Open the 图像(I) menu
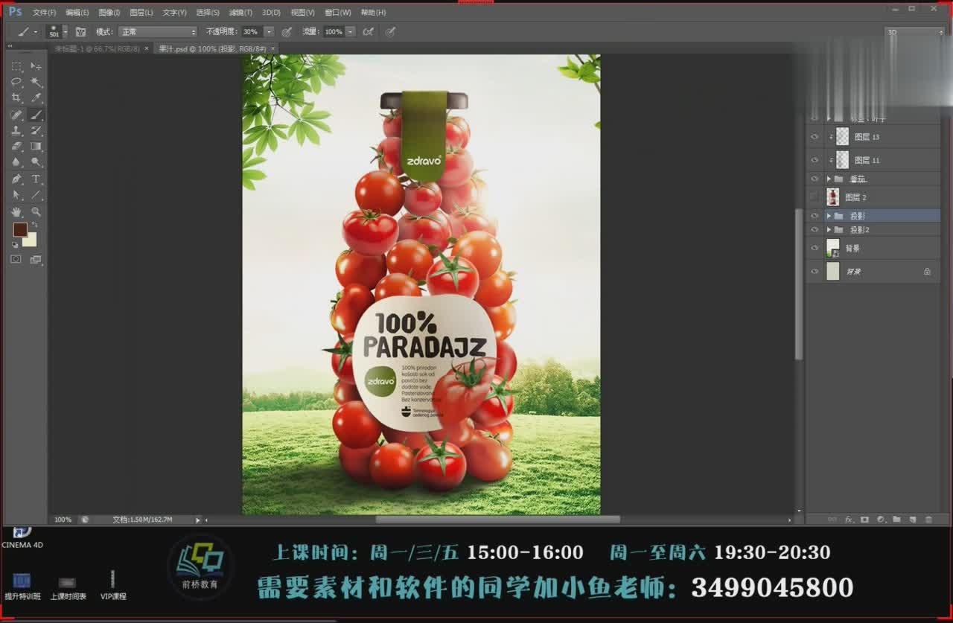 click(x=109, y=13)
